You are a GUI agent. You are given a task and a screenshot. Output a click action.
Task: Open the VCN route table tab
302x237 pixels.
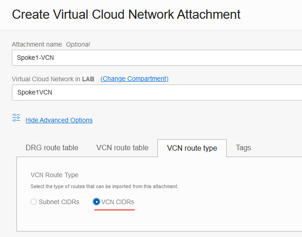click(122, 147)
